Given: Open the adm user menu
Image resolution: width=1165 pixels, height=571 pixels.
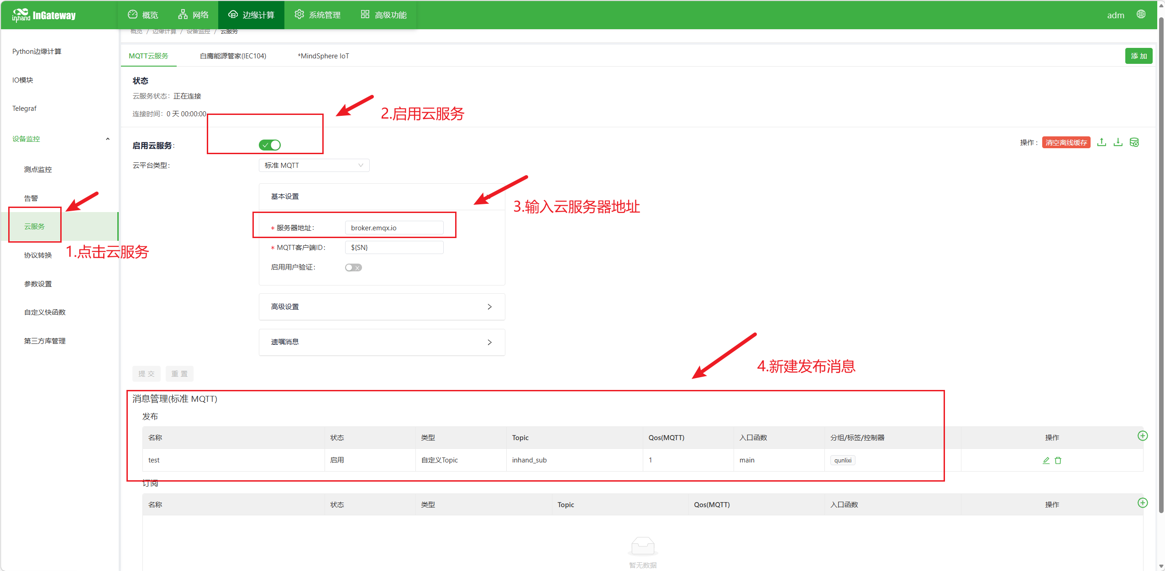Looking at the screenshot, I should [1116, 15].
